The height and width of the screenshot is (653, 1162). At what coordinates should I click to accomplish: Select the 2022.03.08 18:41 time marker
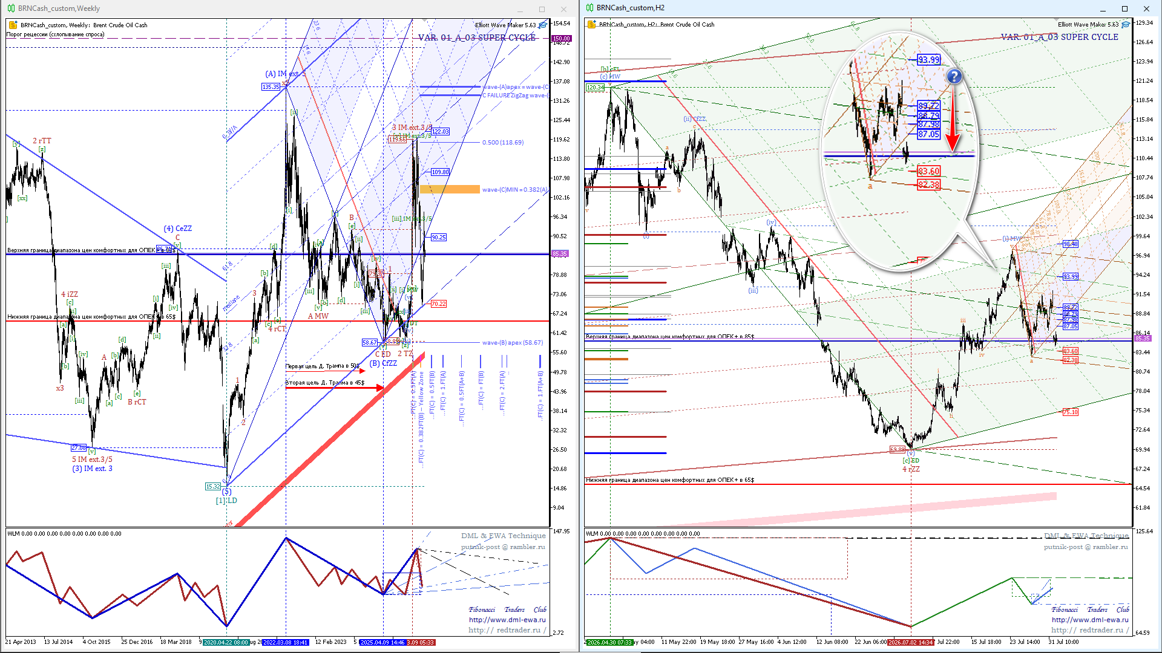click(x=286, y=642)
